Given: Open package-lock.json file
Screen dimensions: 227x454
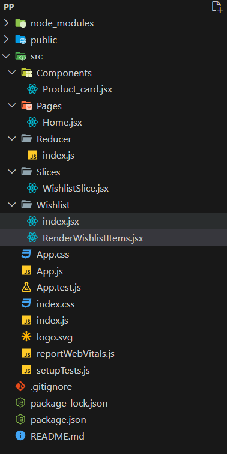Looking at the screenshot, I should (69, 403).
